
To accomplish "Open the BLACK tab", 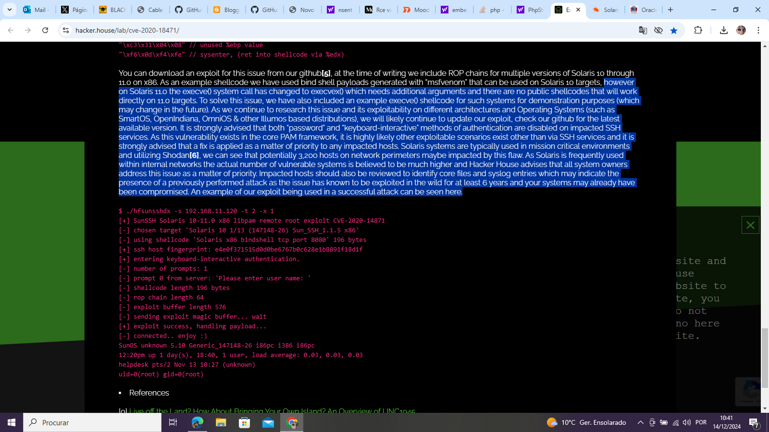I will point(112,10).
